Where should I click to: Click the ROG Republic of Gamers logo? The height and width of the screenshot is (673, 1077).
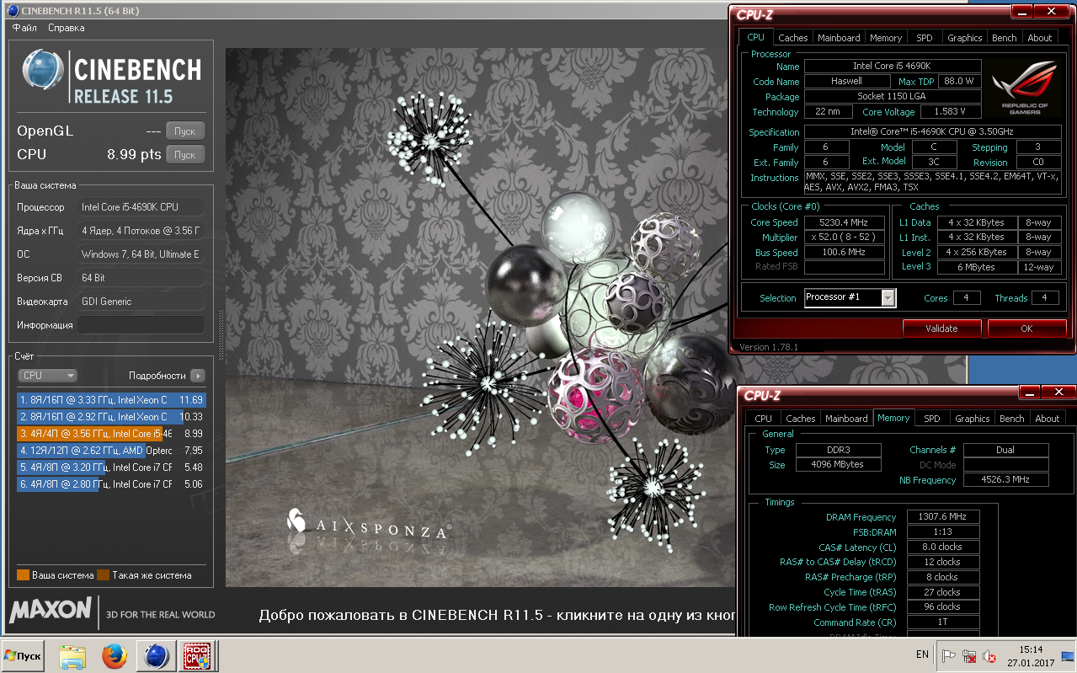[x=1026, y=88]
